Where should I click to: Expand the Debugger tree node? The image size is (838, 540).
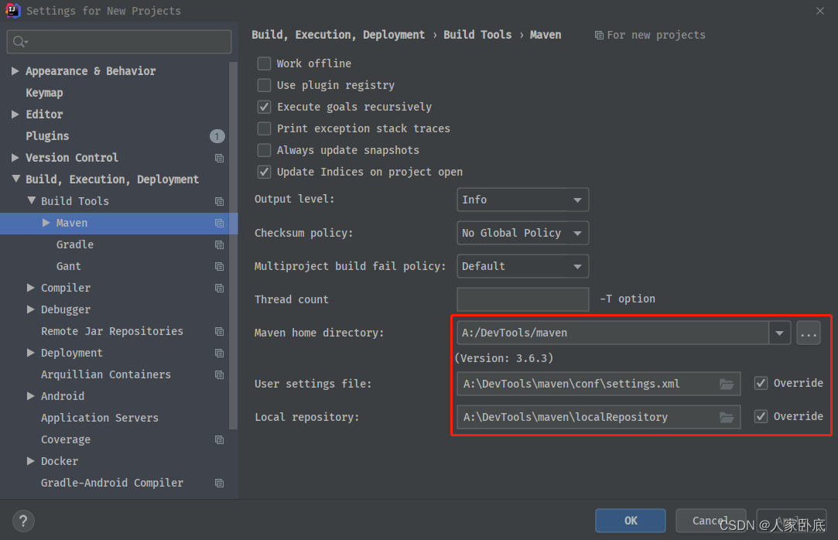31,309
